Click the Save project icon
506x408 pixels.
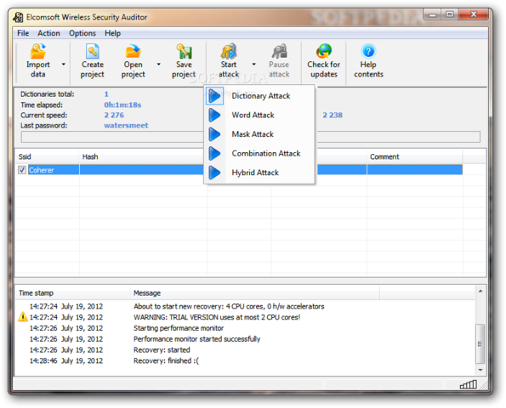[x=184, y=51]
